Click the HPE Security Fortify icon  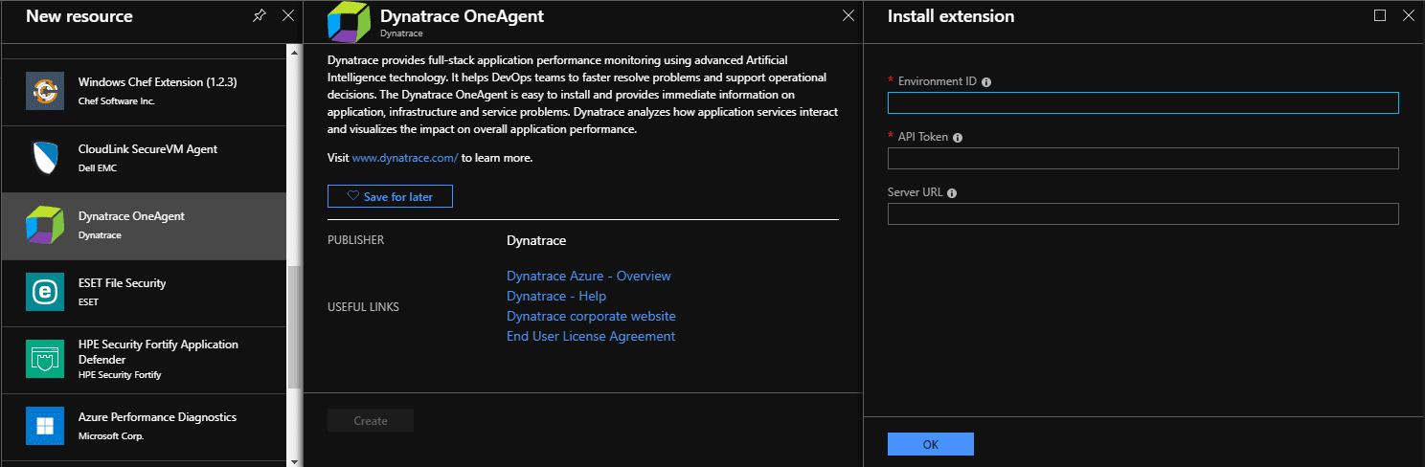tap(45, 359)
